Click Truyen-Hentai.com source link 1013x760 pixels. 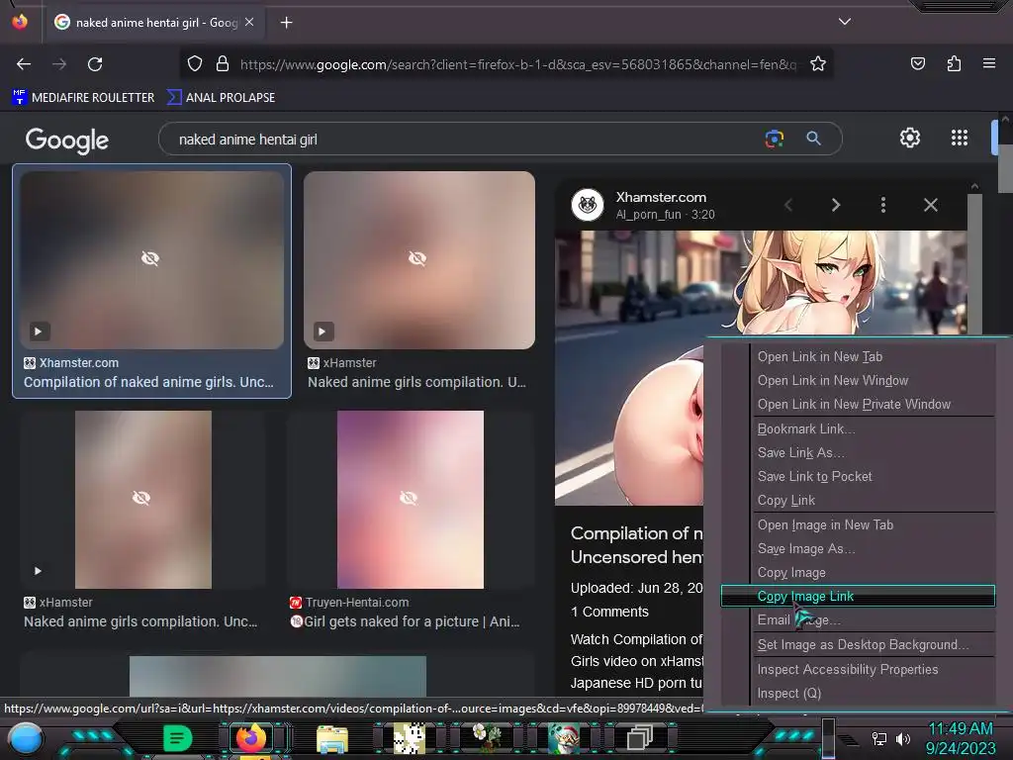(356, 603)
